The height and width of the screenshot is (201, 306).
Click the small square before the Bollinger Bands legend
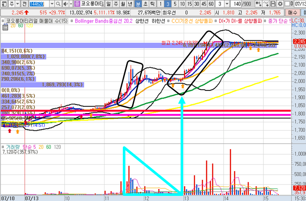point(72,21)
